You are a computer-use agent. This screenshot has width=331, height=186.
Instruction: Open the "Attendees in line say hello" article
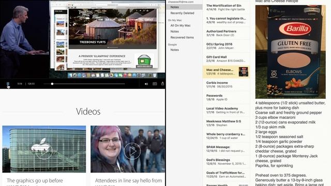(x=128, y=180)
